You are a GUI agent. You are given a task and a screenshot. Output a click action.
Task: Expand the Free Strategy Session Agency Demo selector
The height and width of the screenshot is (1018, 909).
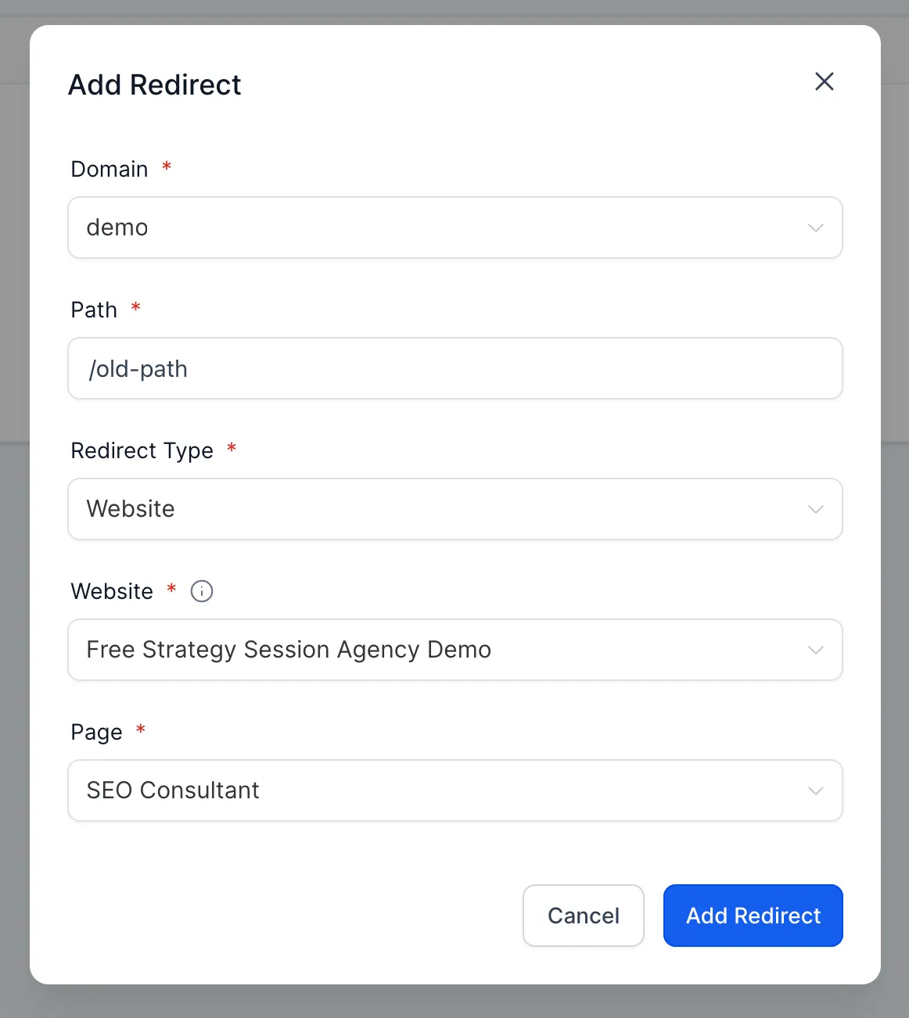pyautogui.click(x=438, y=650)
